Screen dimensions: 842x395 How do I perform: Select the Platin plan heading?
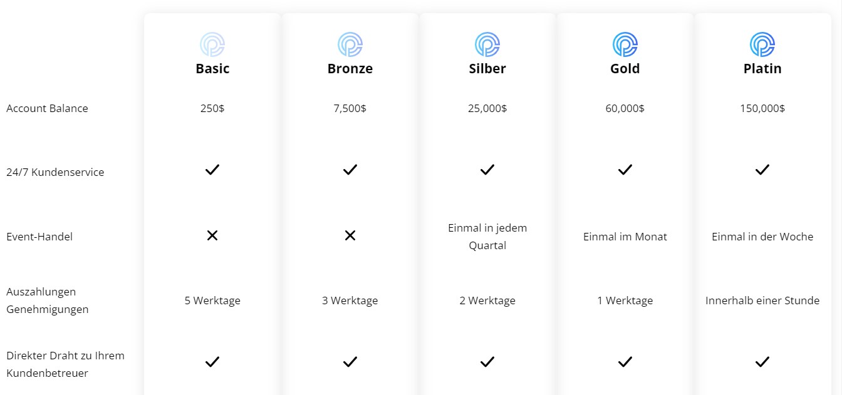coord(762,69)
